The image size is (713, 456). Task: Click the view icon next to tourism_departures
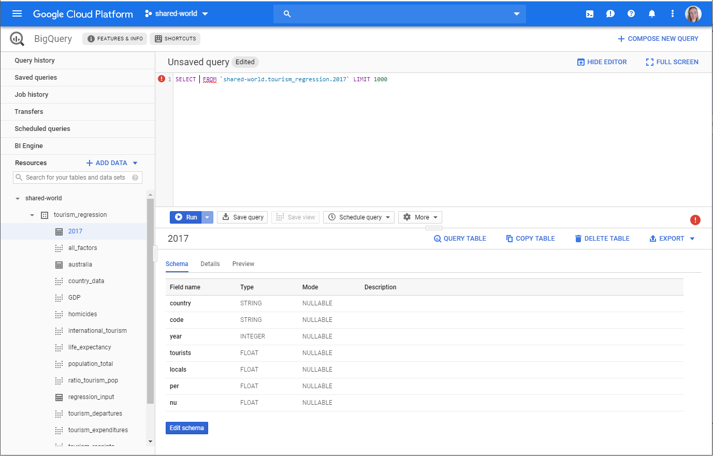[59, 414]
